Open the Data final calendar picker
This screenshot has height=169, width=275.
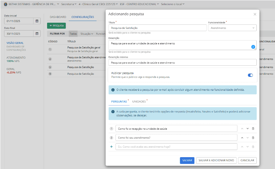tap(37, 34)
